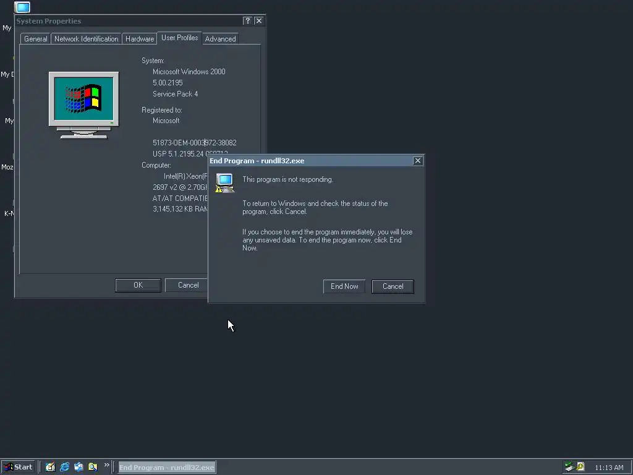Close the System Properties window
Screen dimensions: 633x475
click(259, 20)
